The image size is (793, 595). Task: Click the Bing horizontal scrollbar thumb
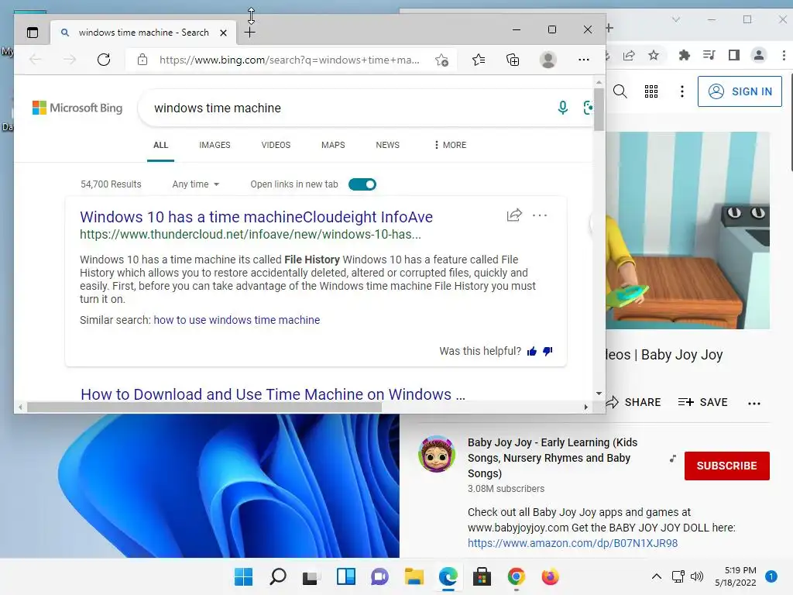[x=204, y=407]
